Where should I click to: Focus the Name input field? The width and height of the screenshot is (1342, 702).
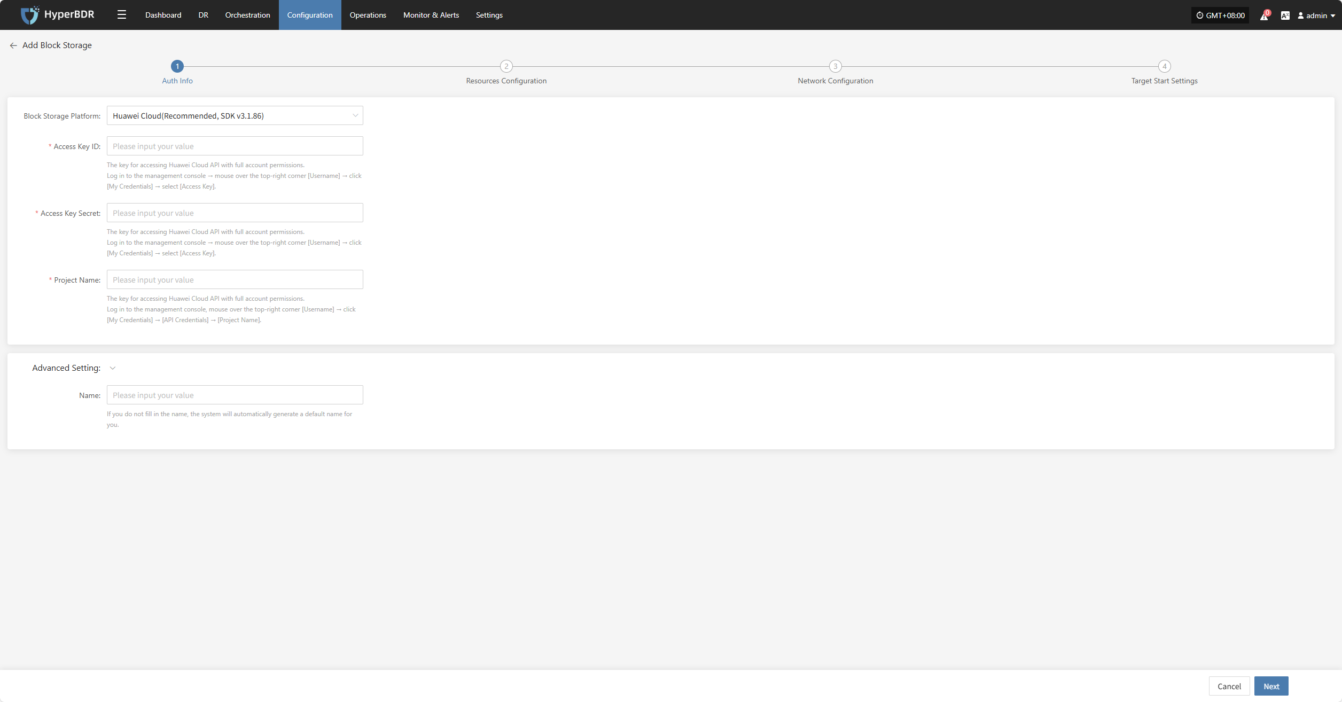point(235,395)
